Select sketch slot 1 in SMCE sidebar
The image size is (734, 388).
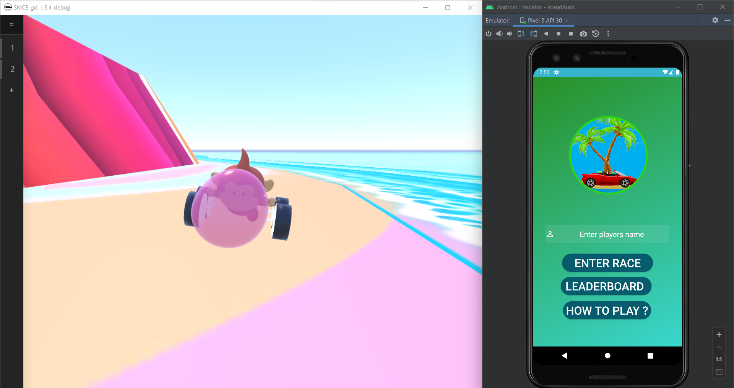[x=12, y=48]
